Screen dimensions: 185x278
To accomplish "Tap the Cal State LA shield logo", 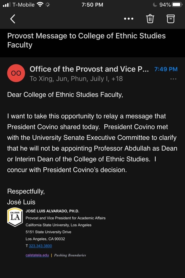I will (15, 217).
